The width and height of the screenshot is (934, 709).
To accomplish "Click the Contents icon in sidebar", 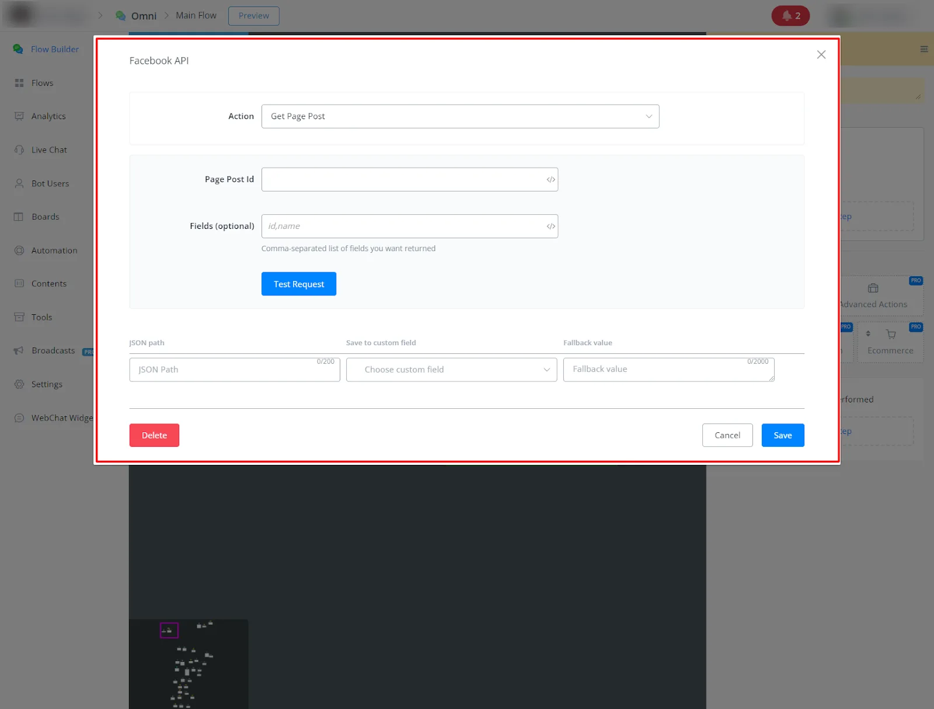I will pos(19,284).
